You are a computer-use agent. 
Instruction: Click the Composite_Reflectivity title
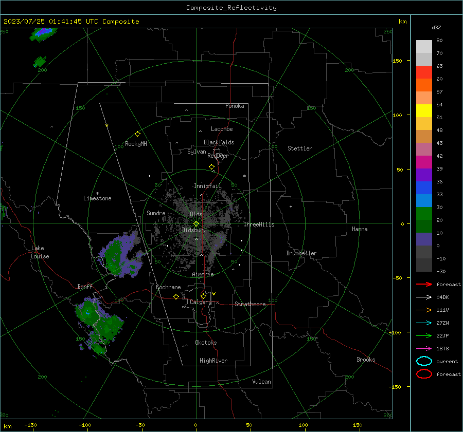click(232, 8)
